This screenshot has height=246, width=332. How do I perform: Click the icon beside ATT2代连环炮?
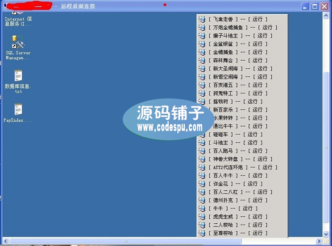[x=202, y=167]
